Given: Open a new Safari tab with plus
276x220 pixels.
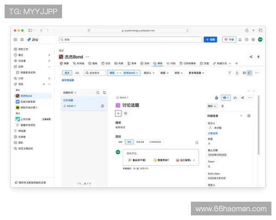Looking at the screenshot, I should 253,30.
